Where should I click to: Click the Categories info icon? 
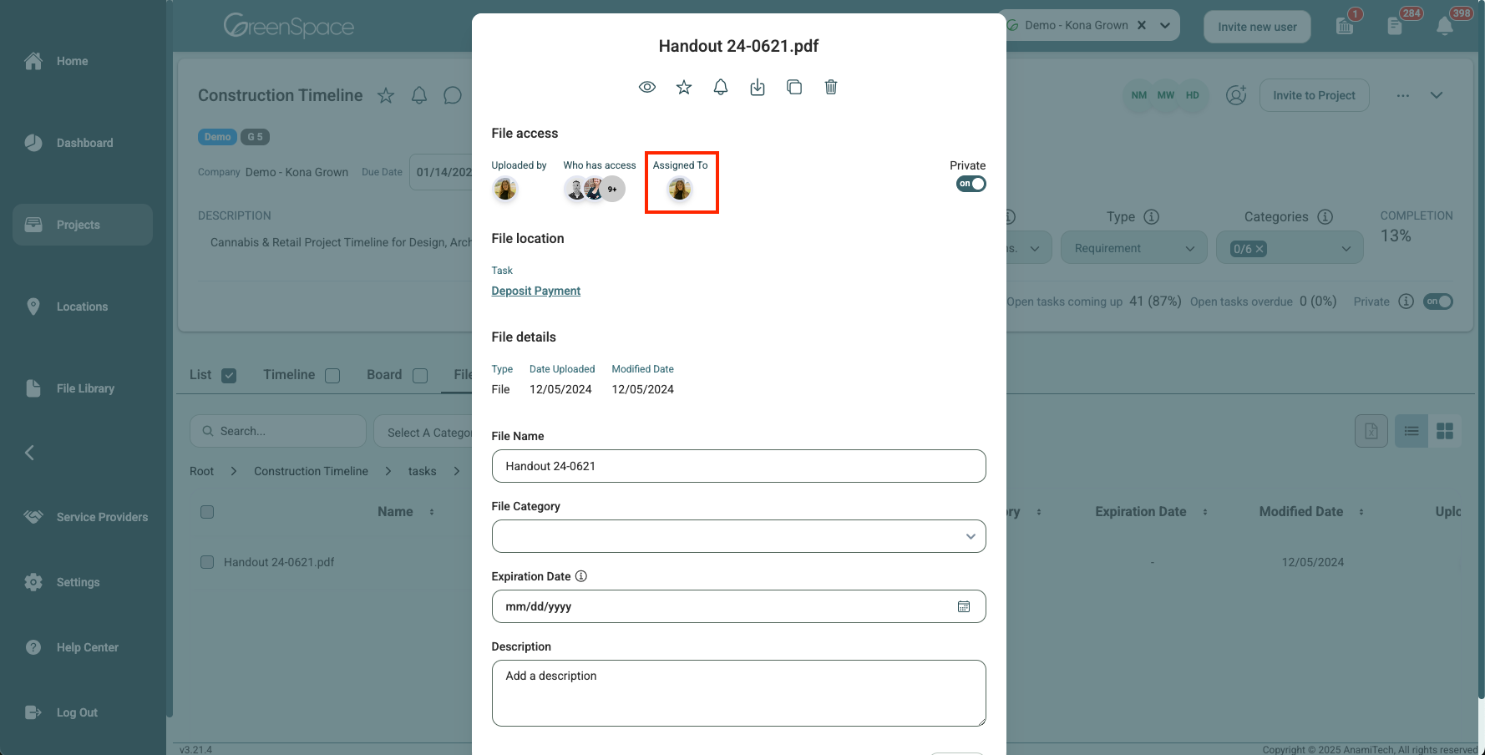click(x=1325, y=216)
